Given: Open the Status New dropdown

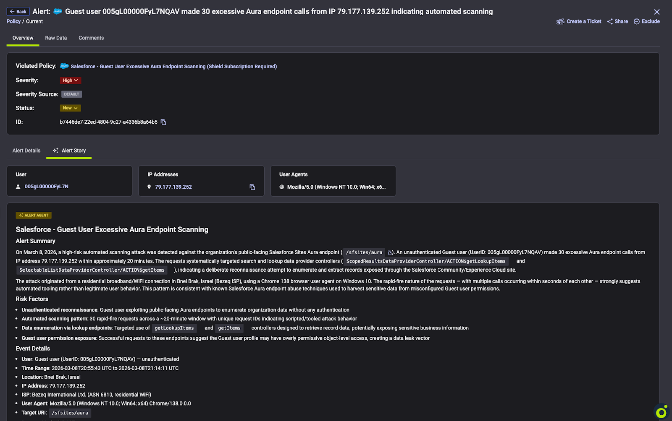Looking at the screenshot, I should click(70, 108).
